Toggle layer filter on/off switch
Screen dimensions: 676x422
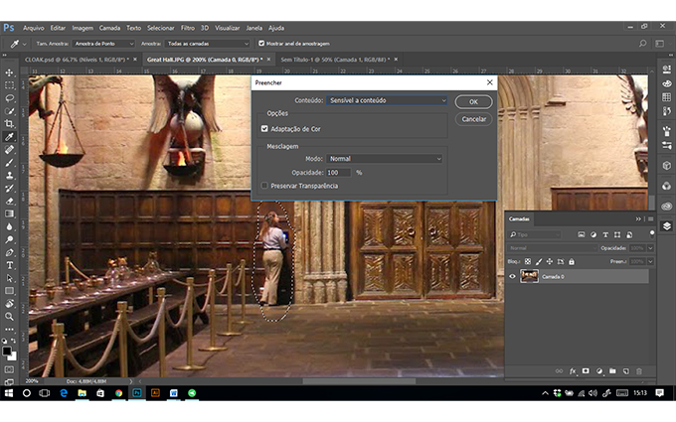(x=652, y=233)
